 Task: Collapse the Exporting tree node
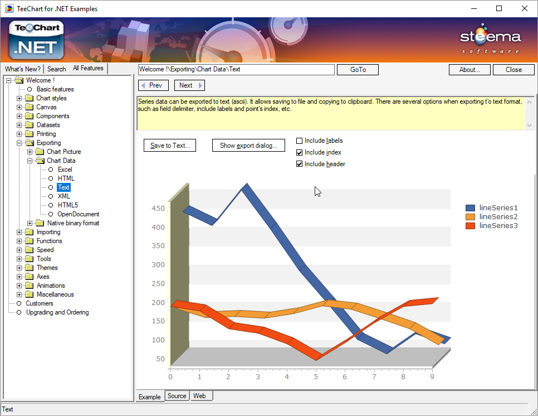click(19, 143)
